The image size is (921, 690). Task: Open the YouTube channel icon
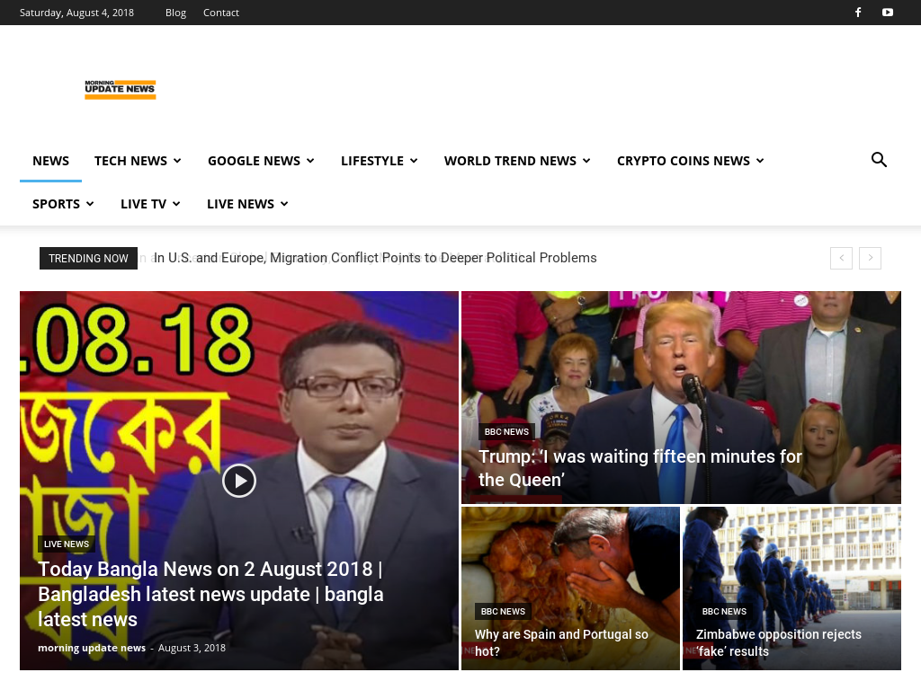[888, 13]
